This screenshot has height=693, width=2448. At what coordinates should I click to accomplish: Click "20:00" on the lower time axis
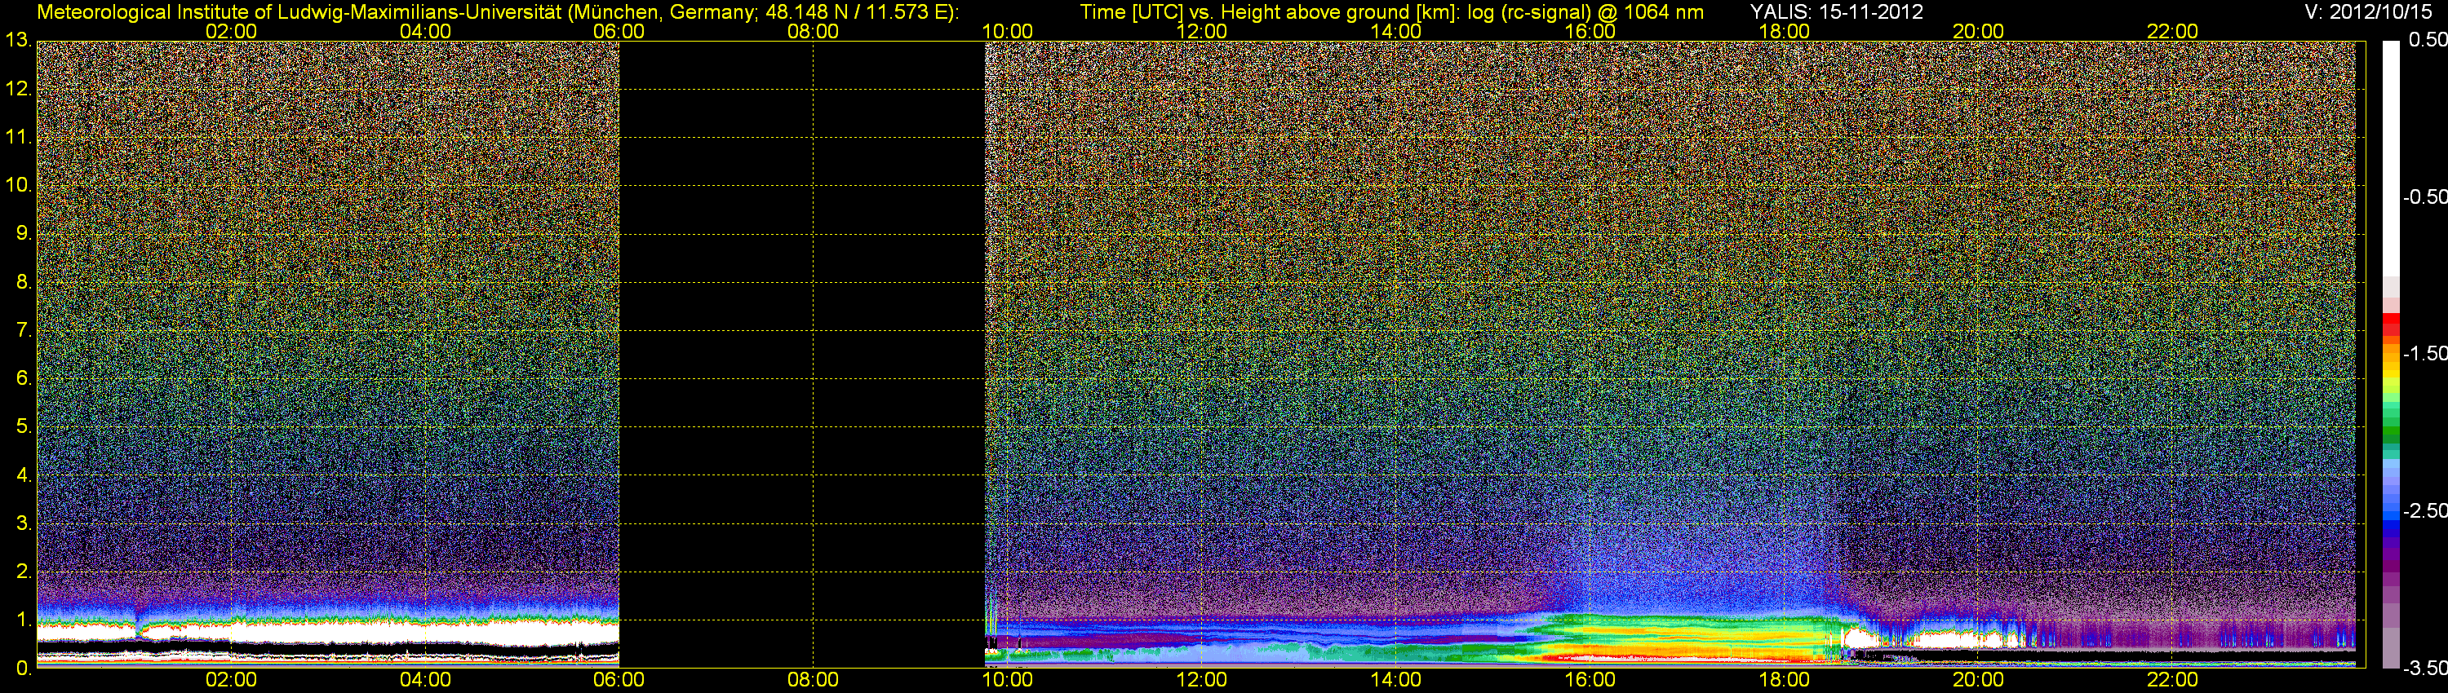1979,680
